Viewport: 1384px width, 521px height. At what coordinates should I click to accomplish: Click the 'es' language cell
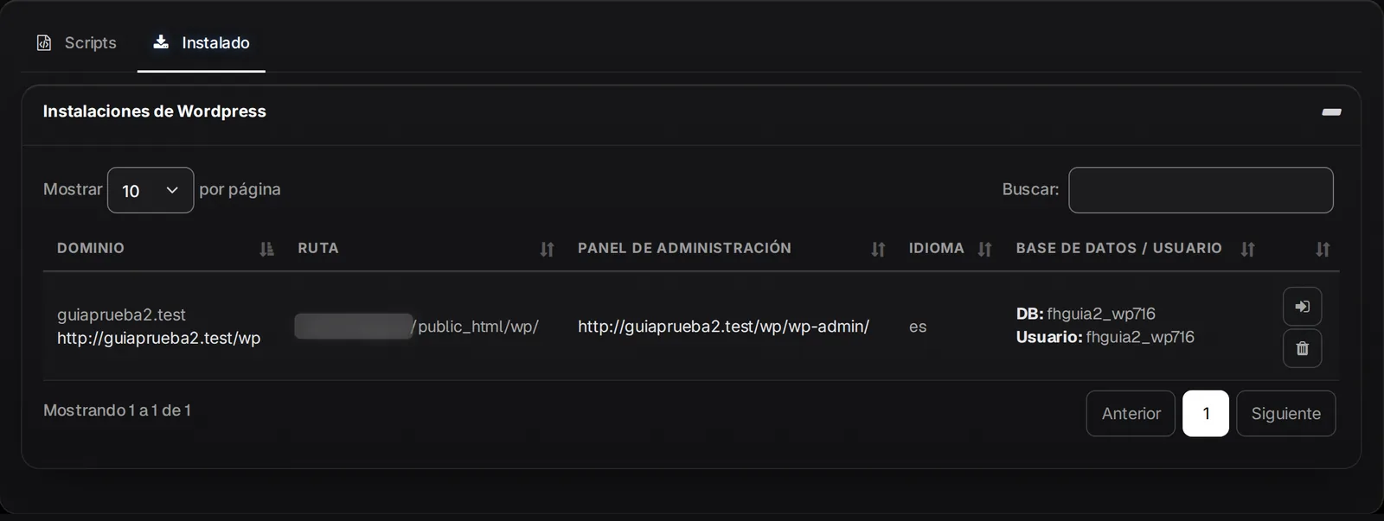918,327
